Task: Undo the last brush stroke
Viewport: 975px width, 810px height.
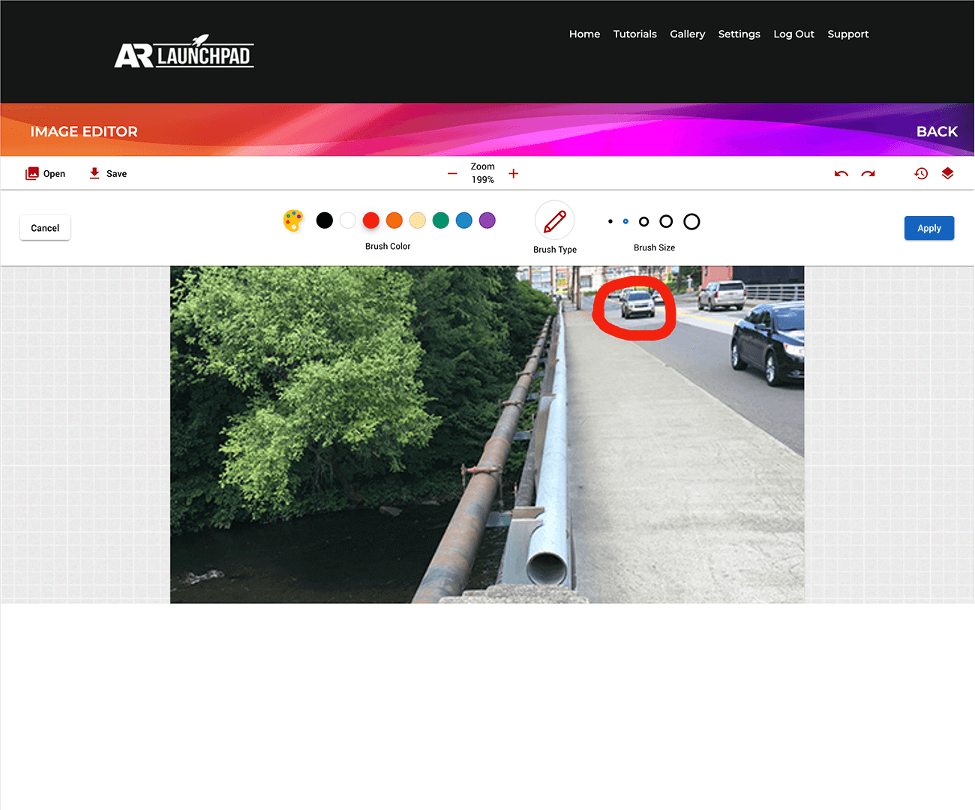Action: (841, 173)
